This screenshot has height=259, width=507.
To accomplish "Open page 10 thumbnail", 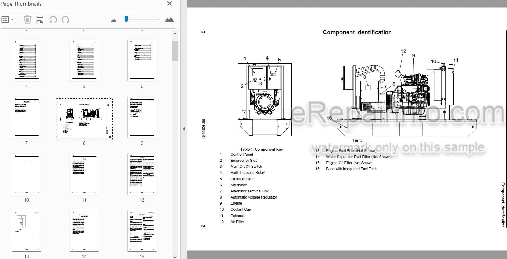I will coord(26,174).
